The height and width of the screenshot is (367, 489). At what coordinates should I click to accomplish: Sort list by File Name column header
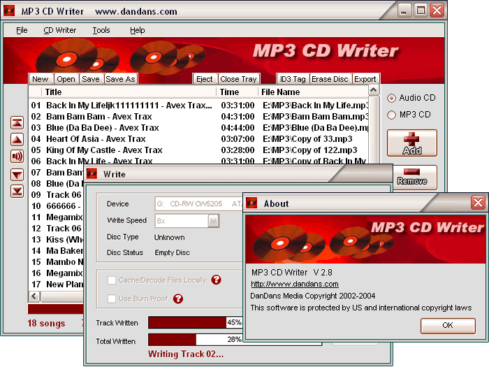tap(314, 92)
